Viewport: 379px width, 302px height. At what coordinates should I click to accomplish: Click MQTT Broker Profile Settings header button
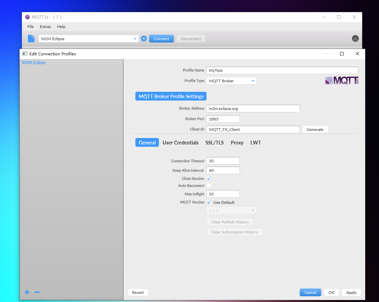tap(171, 97)
